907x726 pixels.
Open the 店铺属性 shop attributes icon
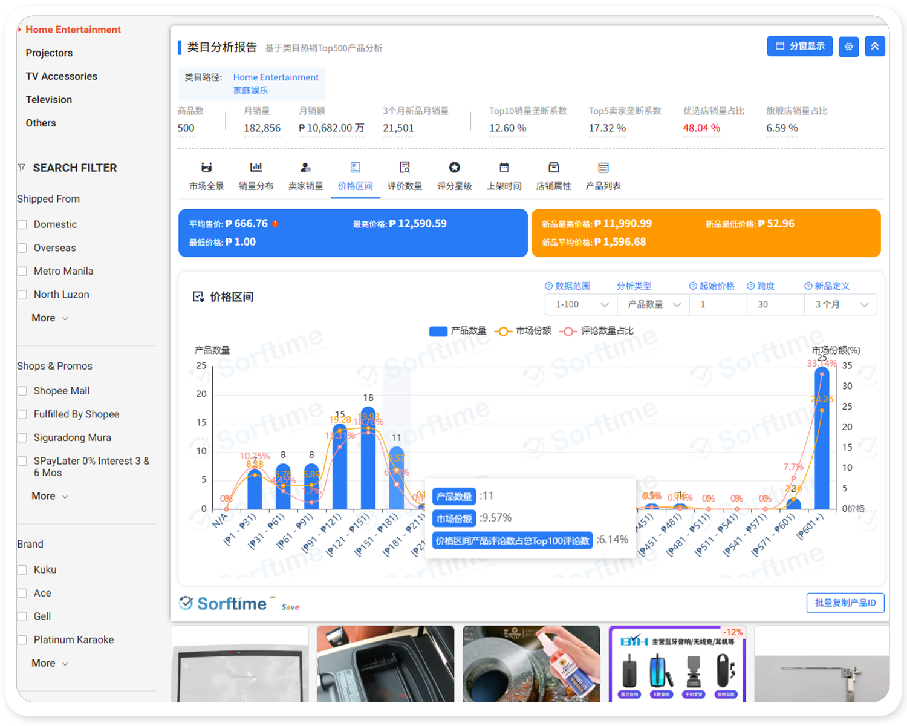tap(553, 175)
